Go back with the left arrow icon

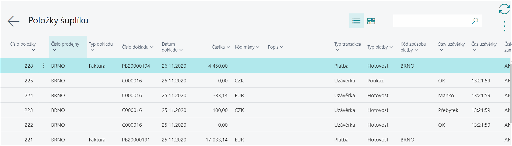[x=13, y=21]
